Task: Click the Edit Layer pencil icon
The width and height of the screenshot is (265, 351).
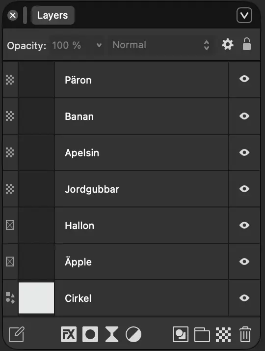Action: pyautogui.click(x=16, y=334)
